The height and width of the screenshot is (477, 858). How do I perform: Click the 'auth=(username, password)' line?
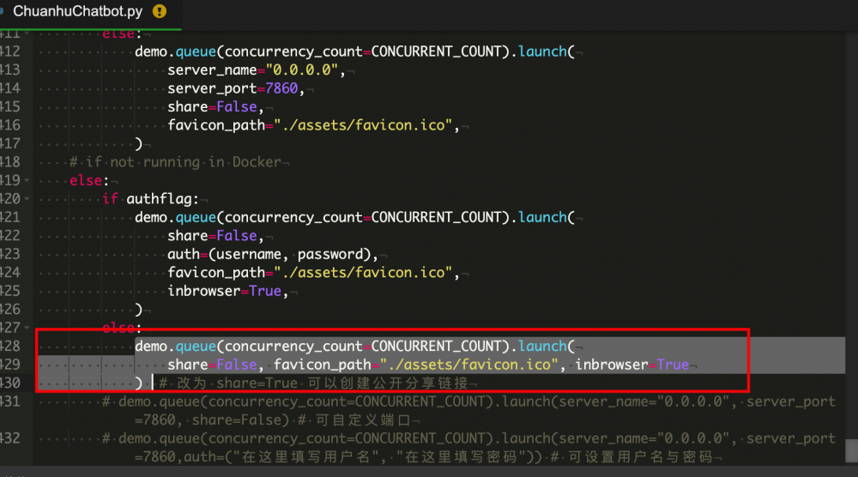point(273,254)
